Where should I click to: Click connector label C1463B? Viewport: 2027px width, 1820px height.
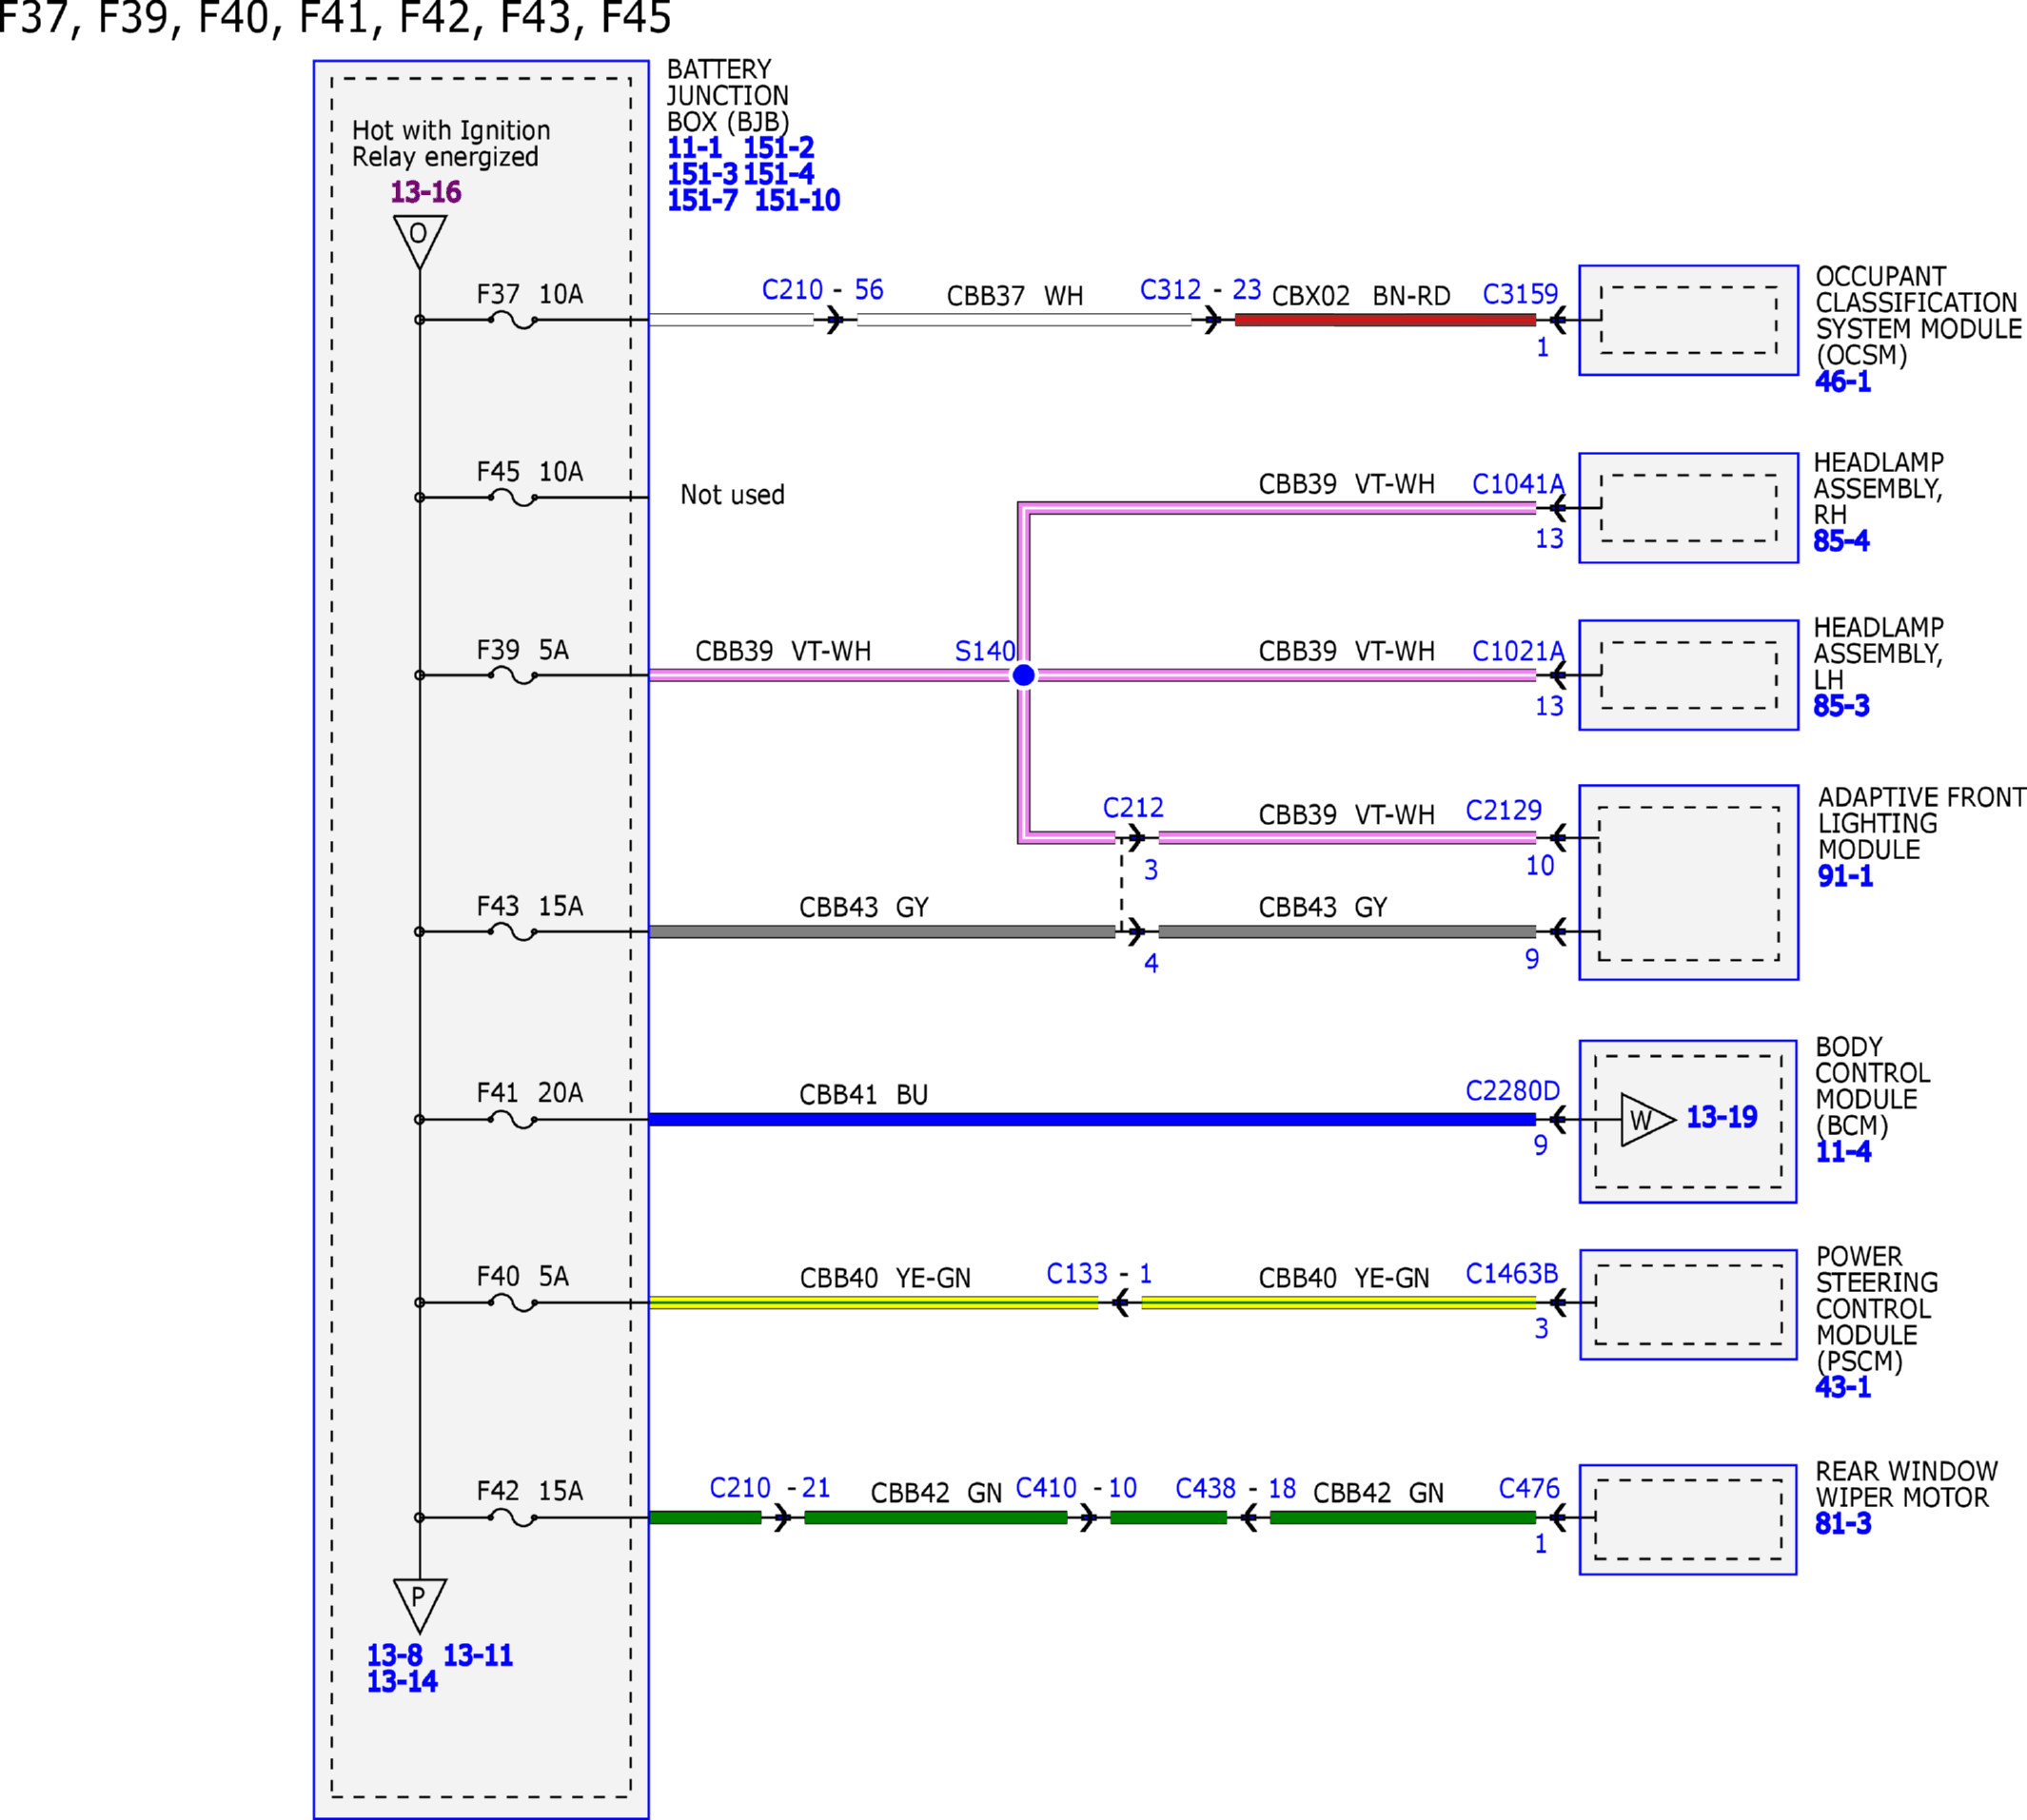pos(1511,1273)
